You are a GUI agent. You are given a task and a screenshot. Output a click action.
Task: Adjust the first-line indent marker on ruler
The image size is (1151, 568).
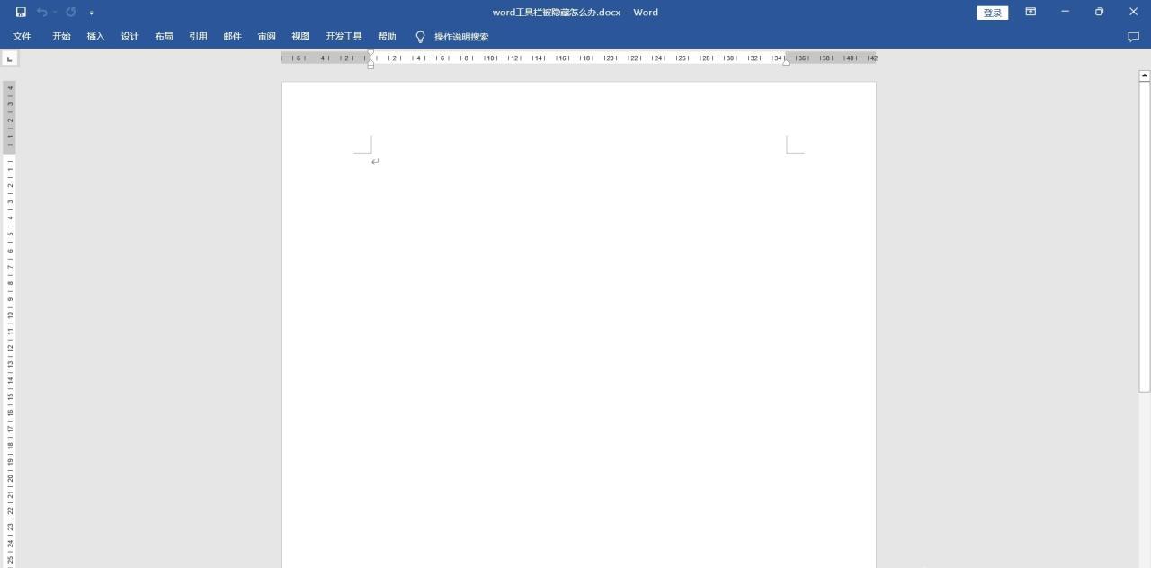(x=370, y=54)
